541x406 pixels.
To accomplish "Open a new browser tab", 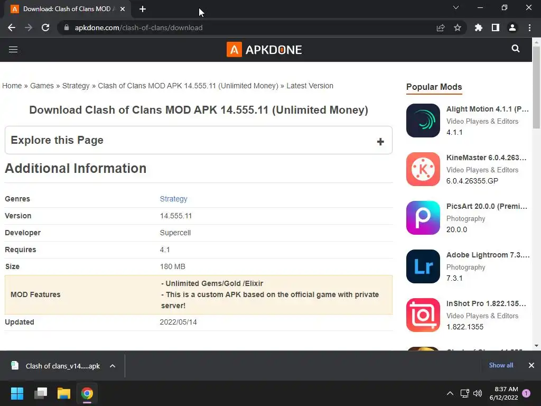I will pyautogui.click(x=143, y=9).
